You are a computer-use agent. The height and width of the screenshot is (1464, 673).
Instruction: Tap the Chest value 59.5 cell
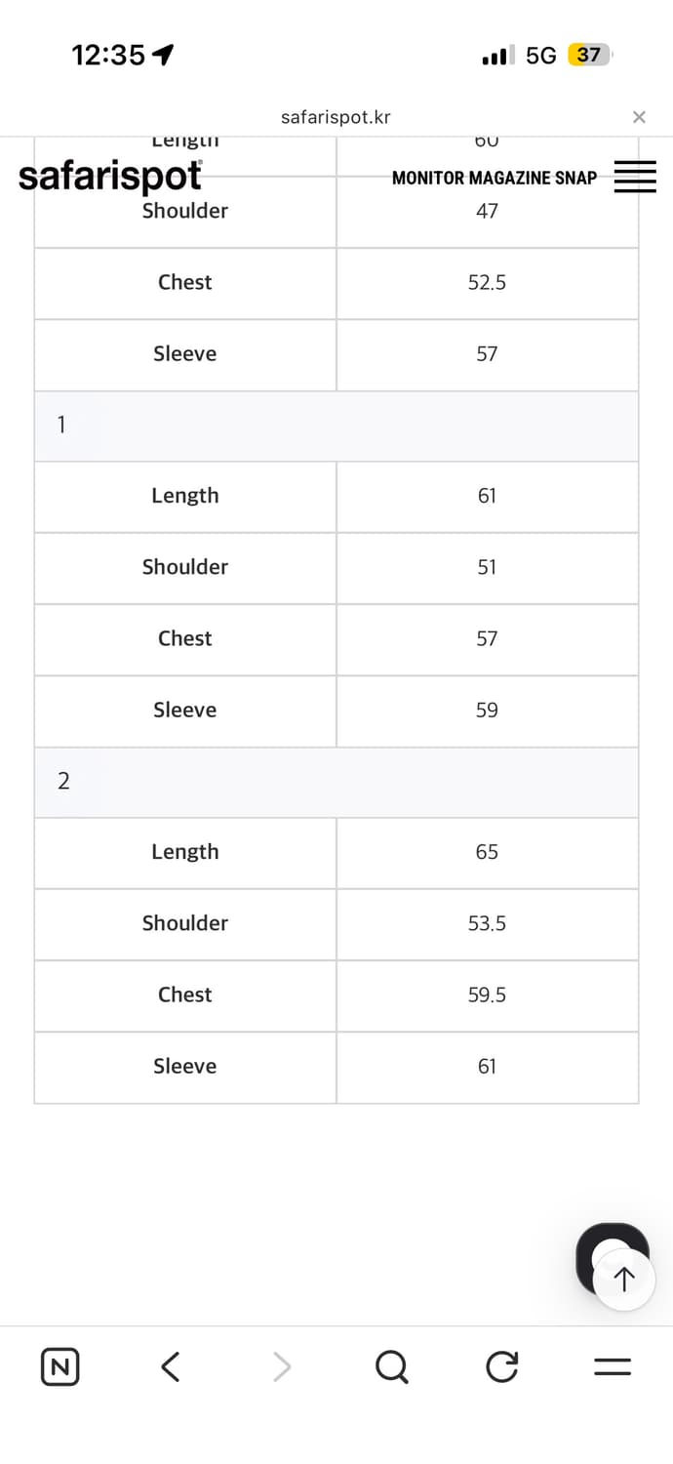pyautogui.click(x=487, y=995)
